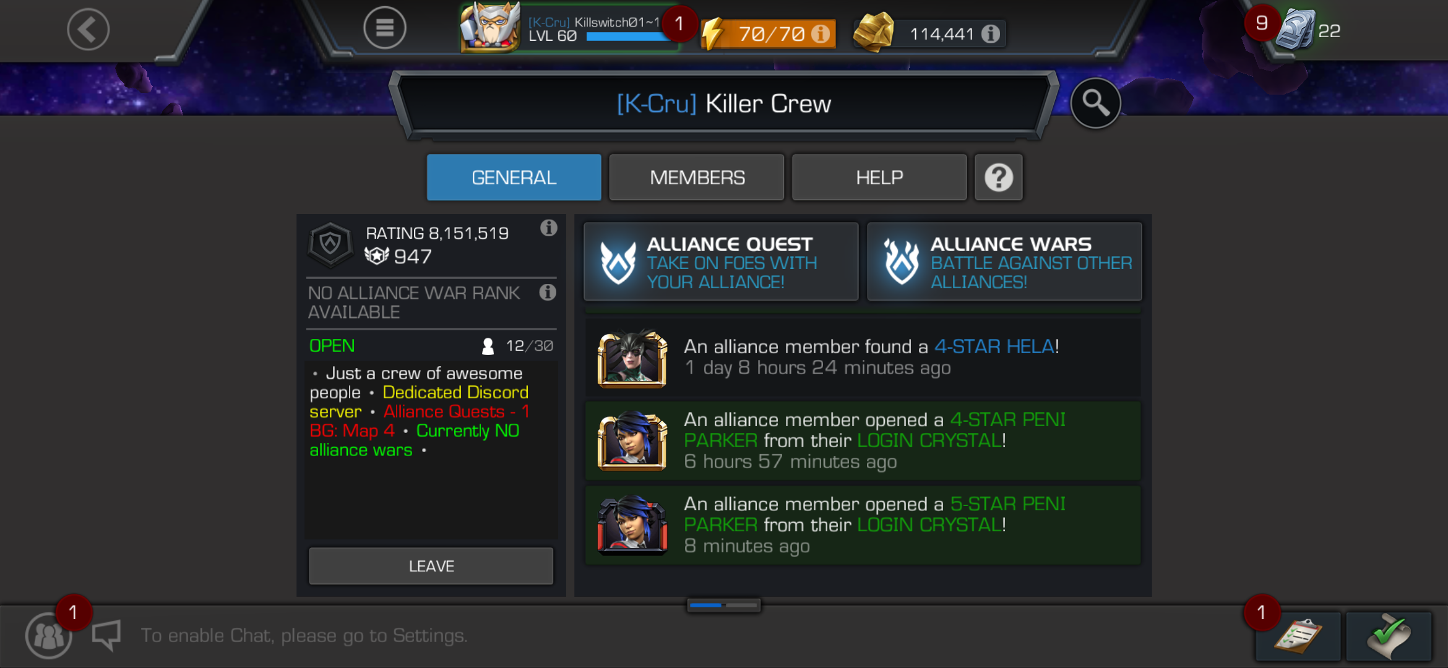1448x668 pixels.
Task: Click the LEAVE alliance button
Action: [x=431, y=566]
